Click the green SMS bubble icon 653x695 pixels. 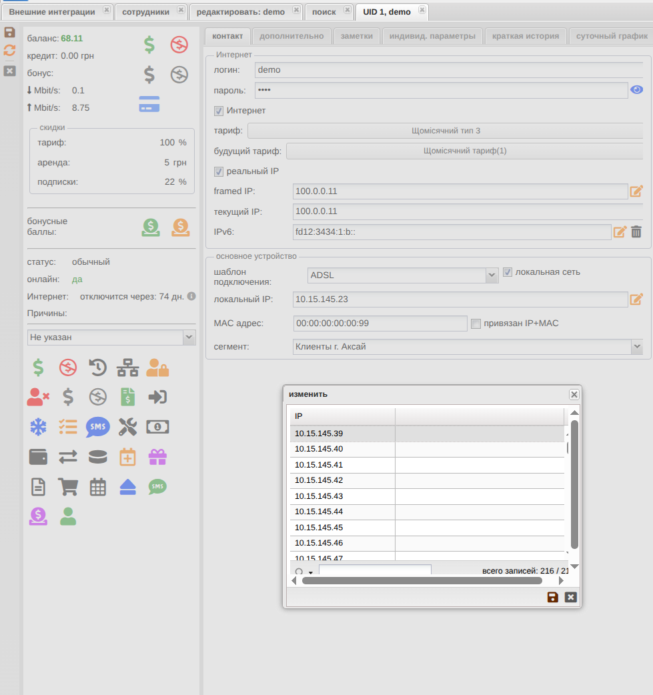pos(157,487)
